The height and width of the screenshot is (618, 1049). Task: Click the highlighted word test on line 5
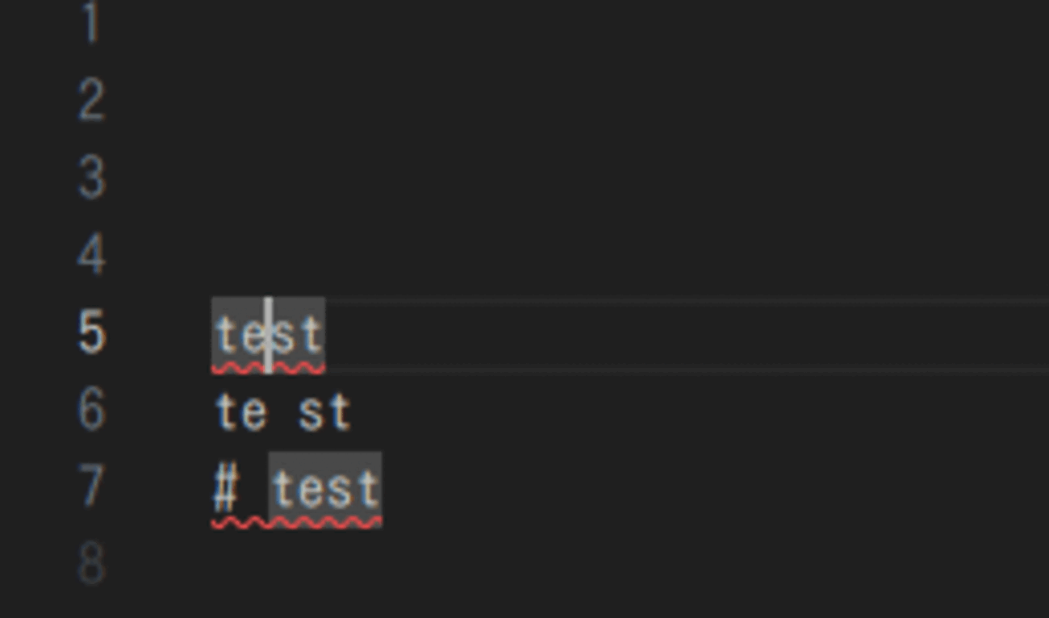coord(269,334)
